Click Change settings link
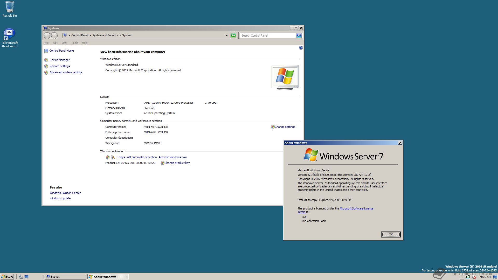This screenshot has width=498, height=280. coord(285,127)
